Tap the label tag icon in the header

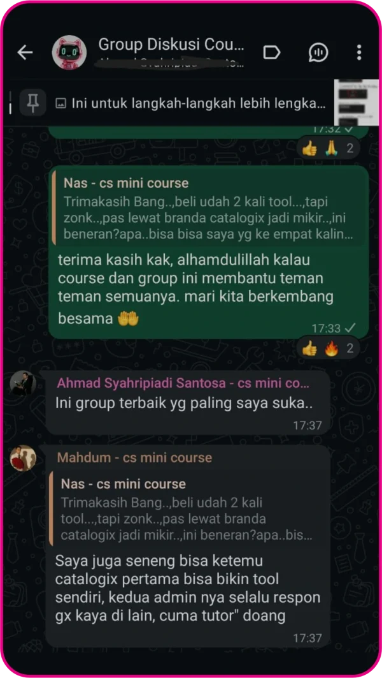point(271,53)
